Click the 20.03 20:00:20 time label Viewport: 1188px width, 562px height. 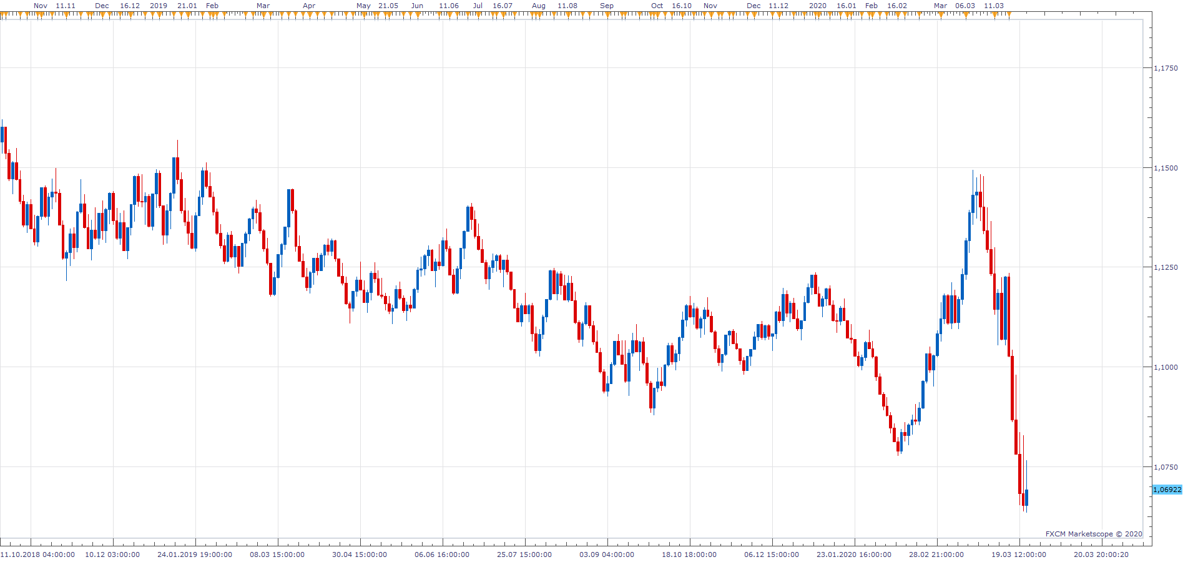pos(1101,555)
